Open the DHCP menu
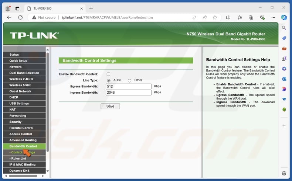Viewport: 292px width, 181px height. click(24, 97)
